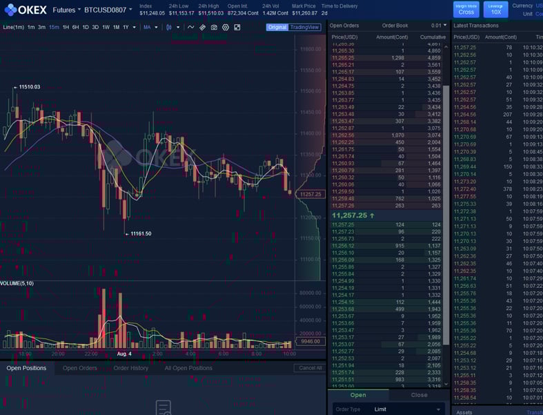
Task: Click bid price 11,256.12 row
Action: [386, 246]
